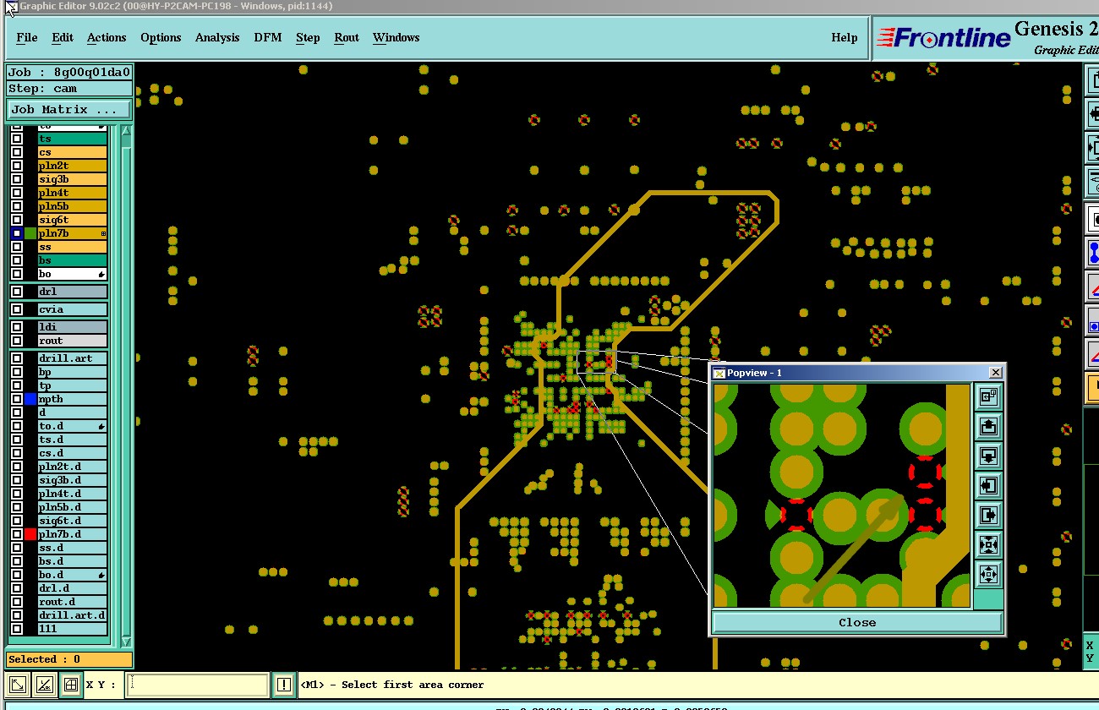Click blue color swatch on npth row

[x=30, y=399]
